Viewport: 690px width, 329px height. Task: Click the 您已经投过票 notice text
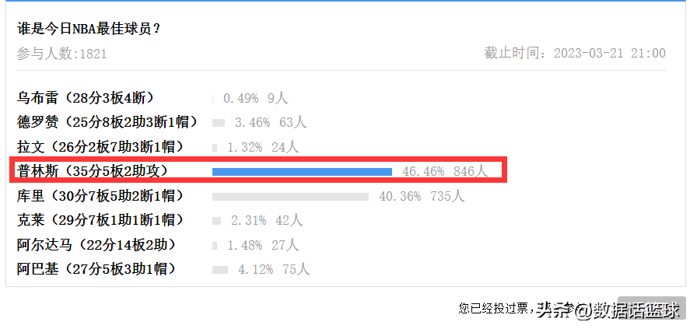[x=496, y=308]
